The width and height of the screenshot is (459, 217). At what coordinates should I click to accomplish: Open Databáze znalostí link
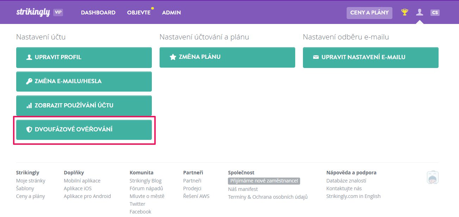tap(346, 181)
